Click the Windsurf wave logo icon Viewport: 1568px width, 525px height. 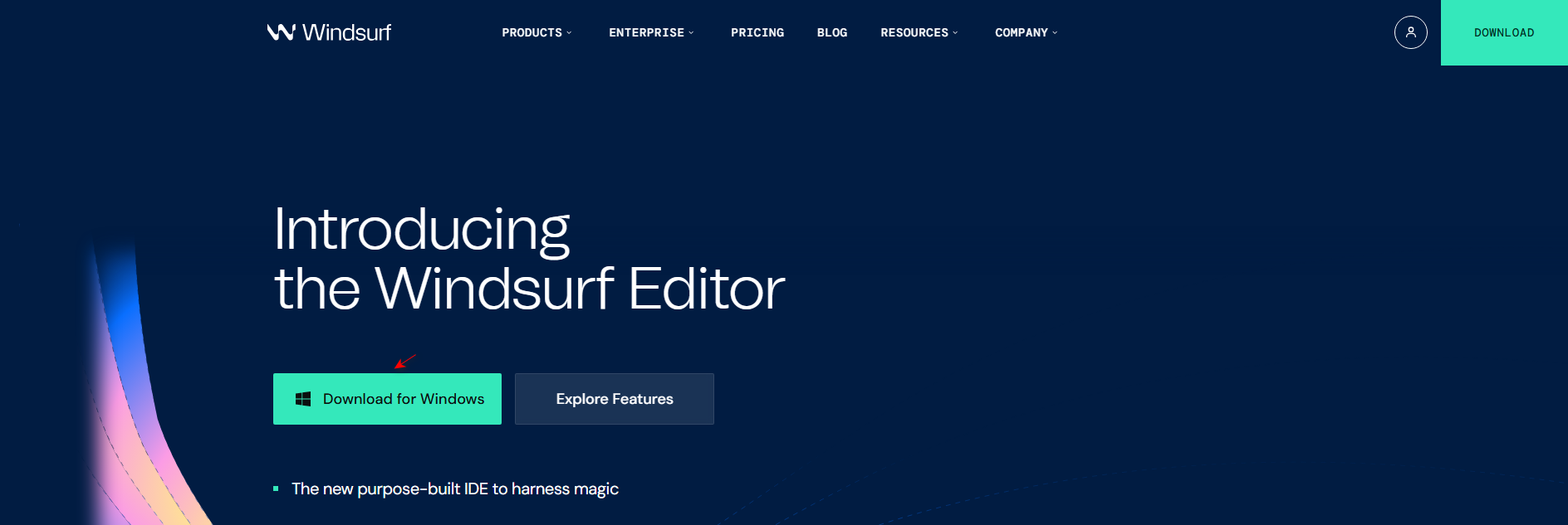[281, 32]
